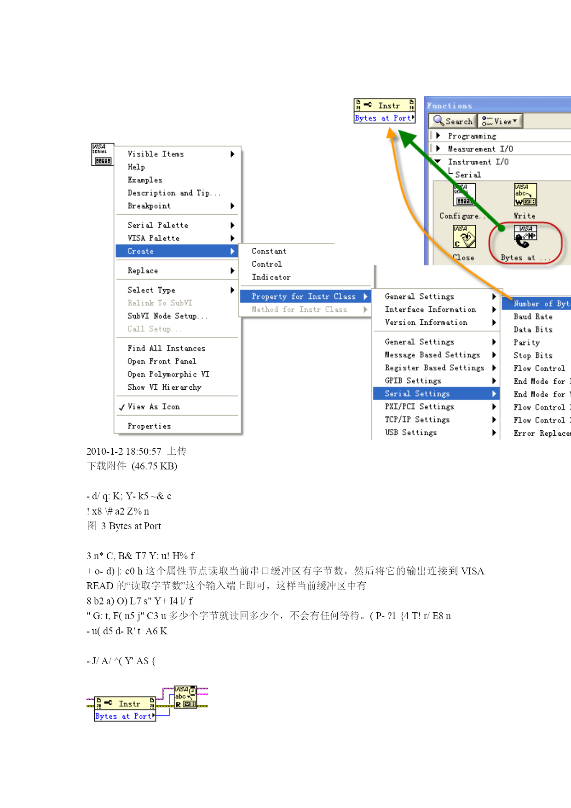The width and height of the screenshot is (571, 808).
Task: Select the Parity property
Action: 536,342
